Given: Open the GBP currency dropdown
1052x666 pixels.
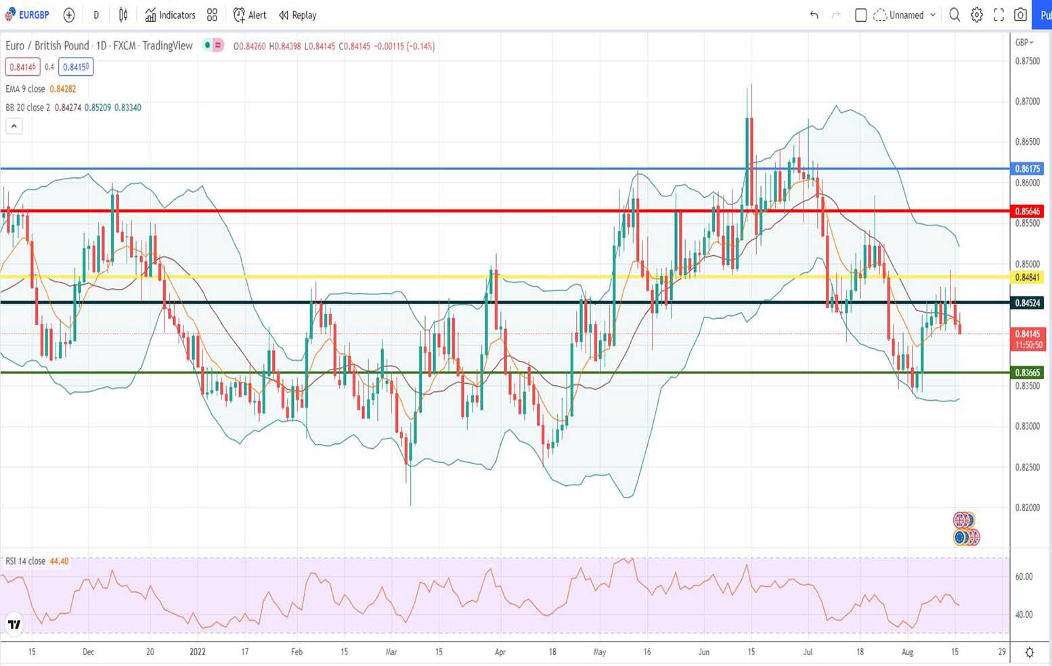Looking at the screenshot, I should coord(1024,43).
